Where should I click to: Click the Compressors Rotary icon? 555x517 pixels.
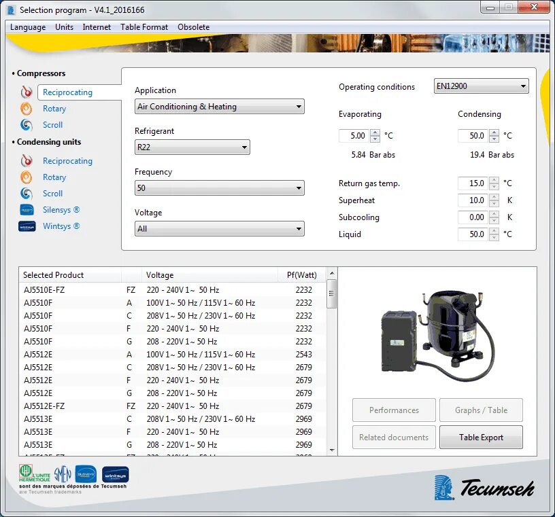pyautogui.click(x=27, y=109)
